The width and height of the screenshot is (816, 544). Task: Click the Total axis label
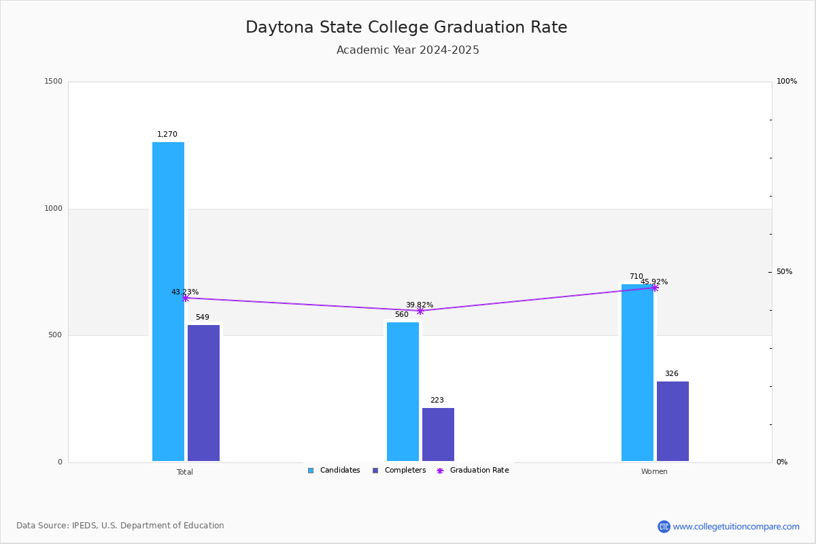coord(185,472)
